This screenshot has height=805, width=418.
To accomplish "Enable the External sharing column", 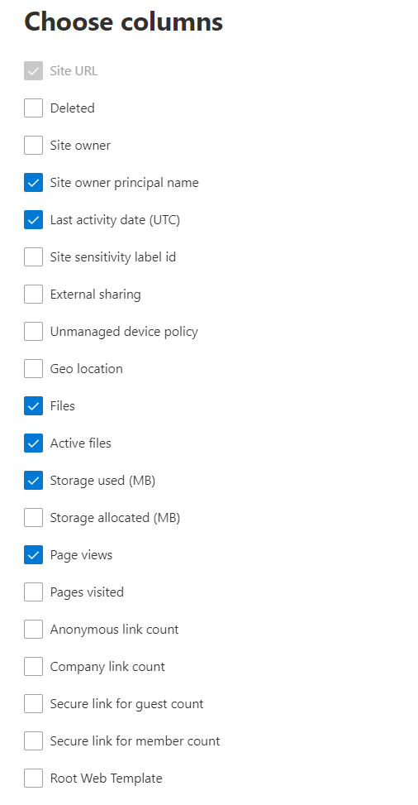I will [33, 295].
